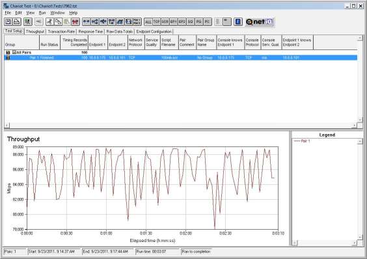Toggle the SCR grouping toolbar button
This screenshot has width=367, height=259.
(165, 21)
